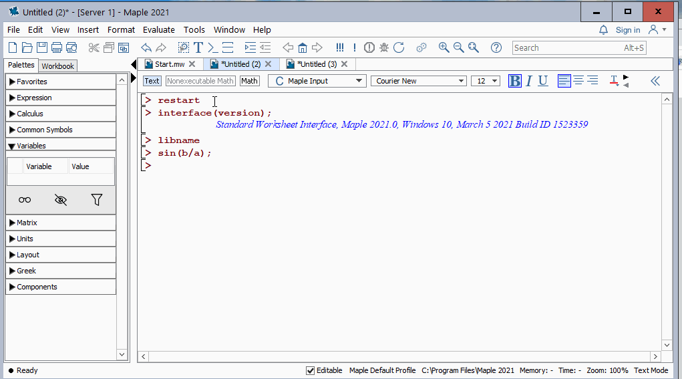Viewport: 682px width, 379px height.
Task: Expand the Matrix palette
Action: [x=61, y=223]
